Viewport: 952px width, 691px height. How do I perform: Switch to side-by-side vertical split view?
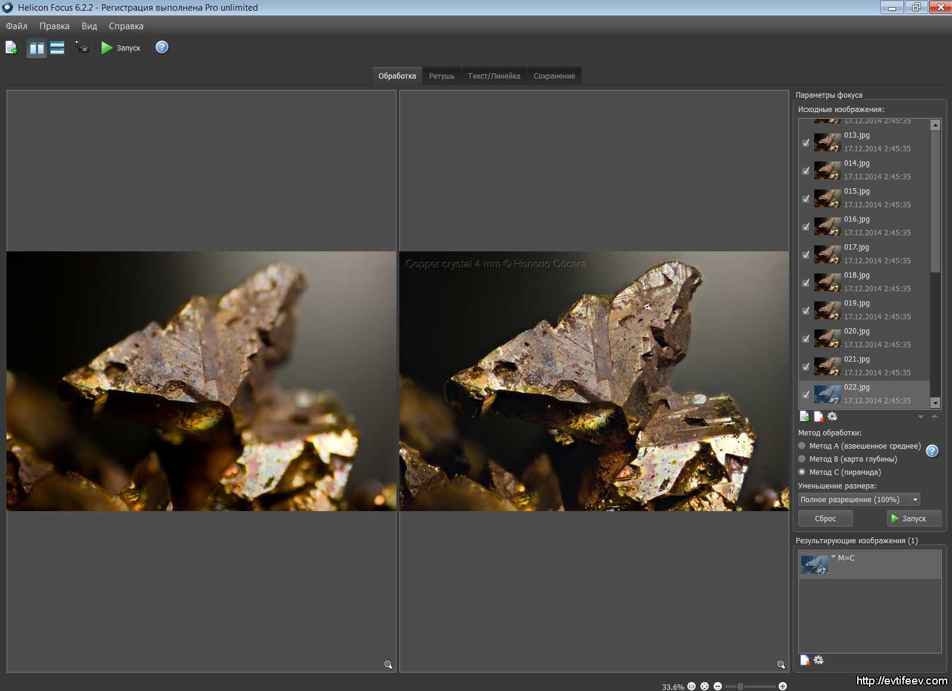[37, 48]
